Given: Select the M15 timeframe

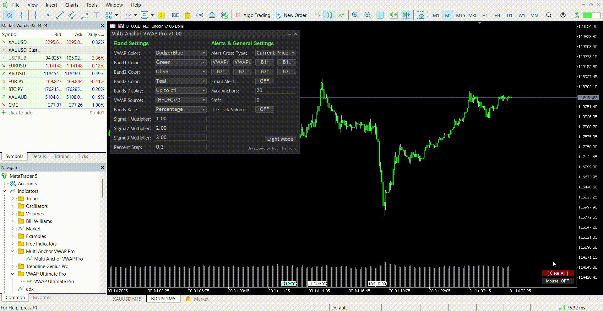Looking at the screenshot, I should tap(460, 15).
